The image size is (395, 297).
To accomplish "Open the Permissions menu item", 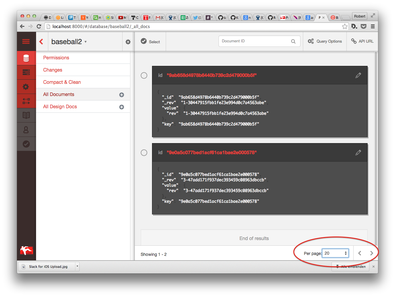I will (x=56, y=58).
